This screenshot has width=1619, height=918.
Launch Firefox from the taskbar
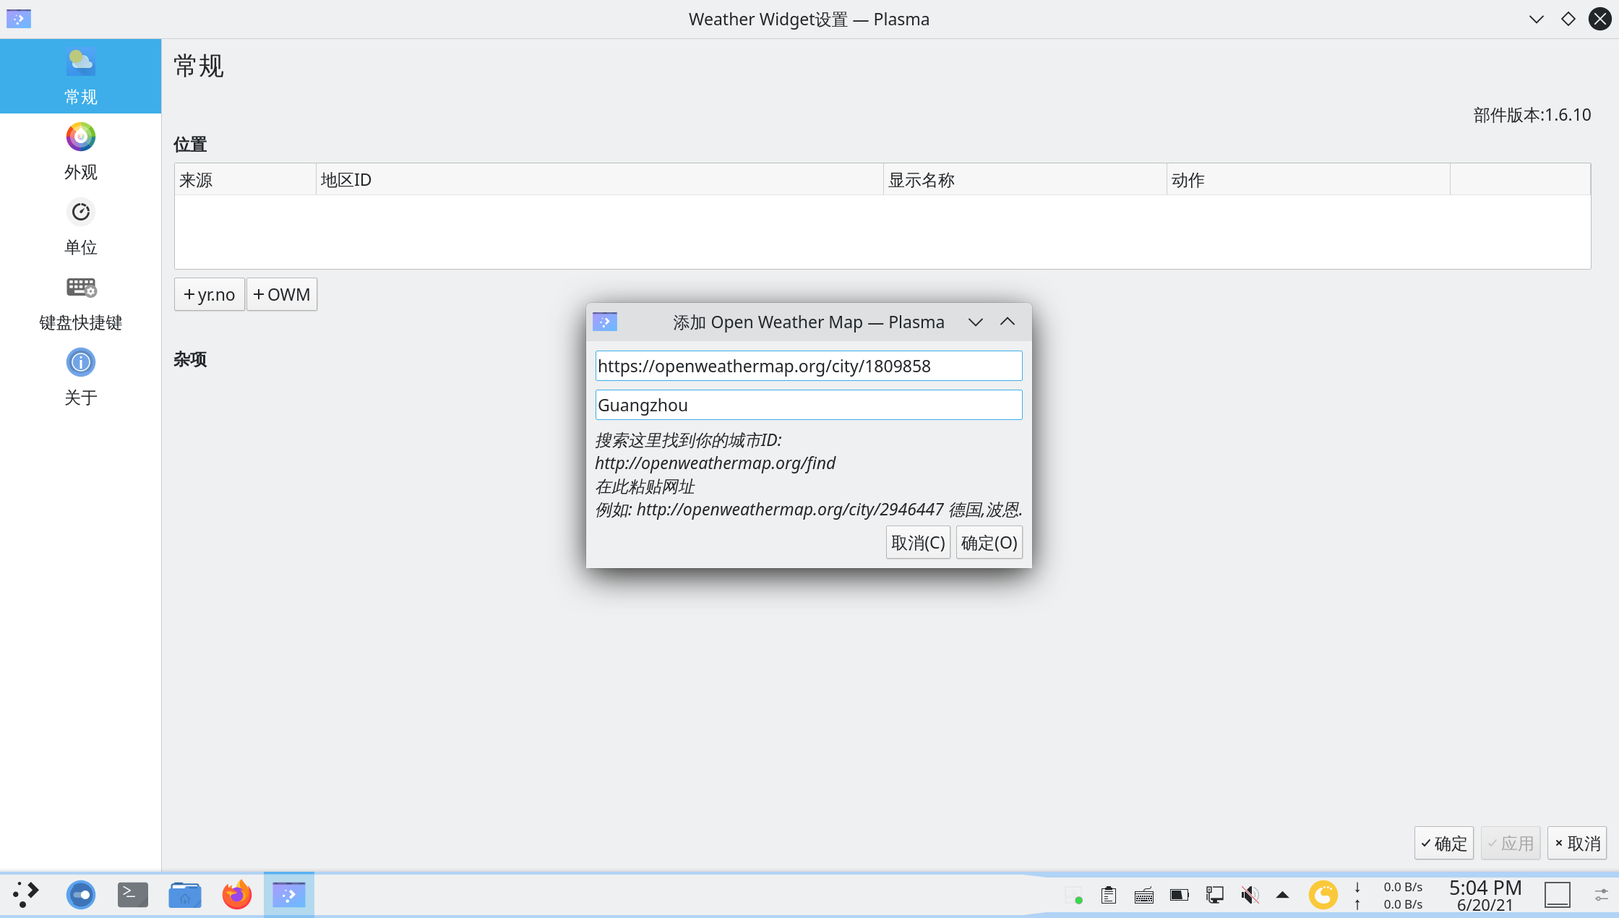click(236, 894)
